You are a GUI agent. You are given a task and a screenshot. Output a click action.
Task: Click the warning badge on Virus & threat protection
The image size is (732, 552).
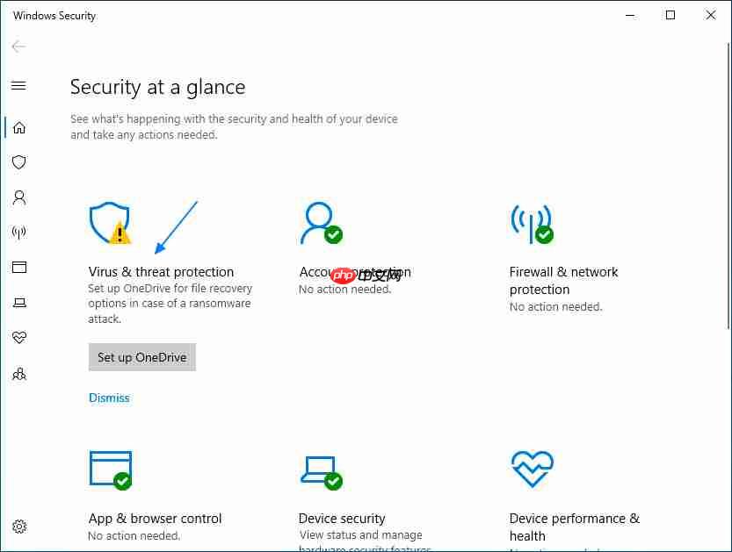pyautogui.click(x=120, y=233)
